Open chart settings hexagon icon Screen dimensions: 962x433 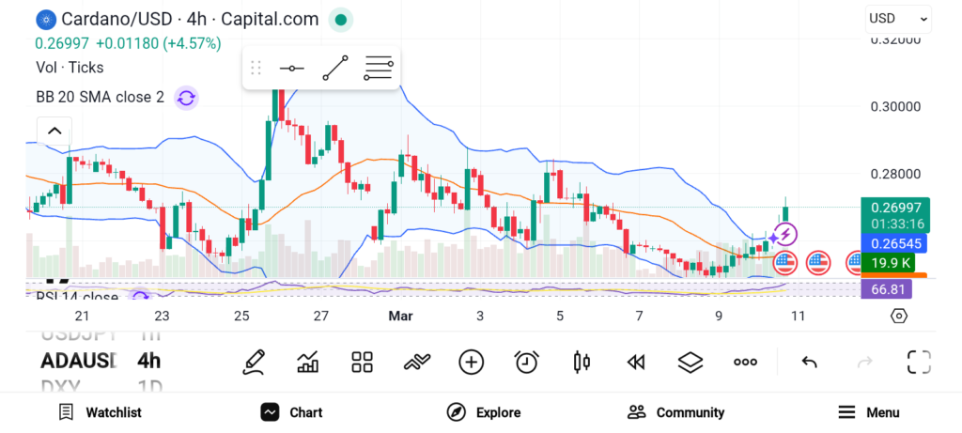click(898, 316)
